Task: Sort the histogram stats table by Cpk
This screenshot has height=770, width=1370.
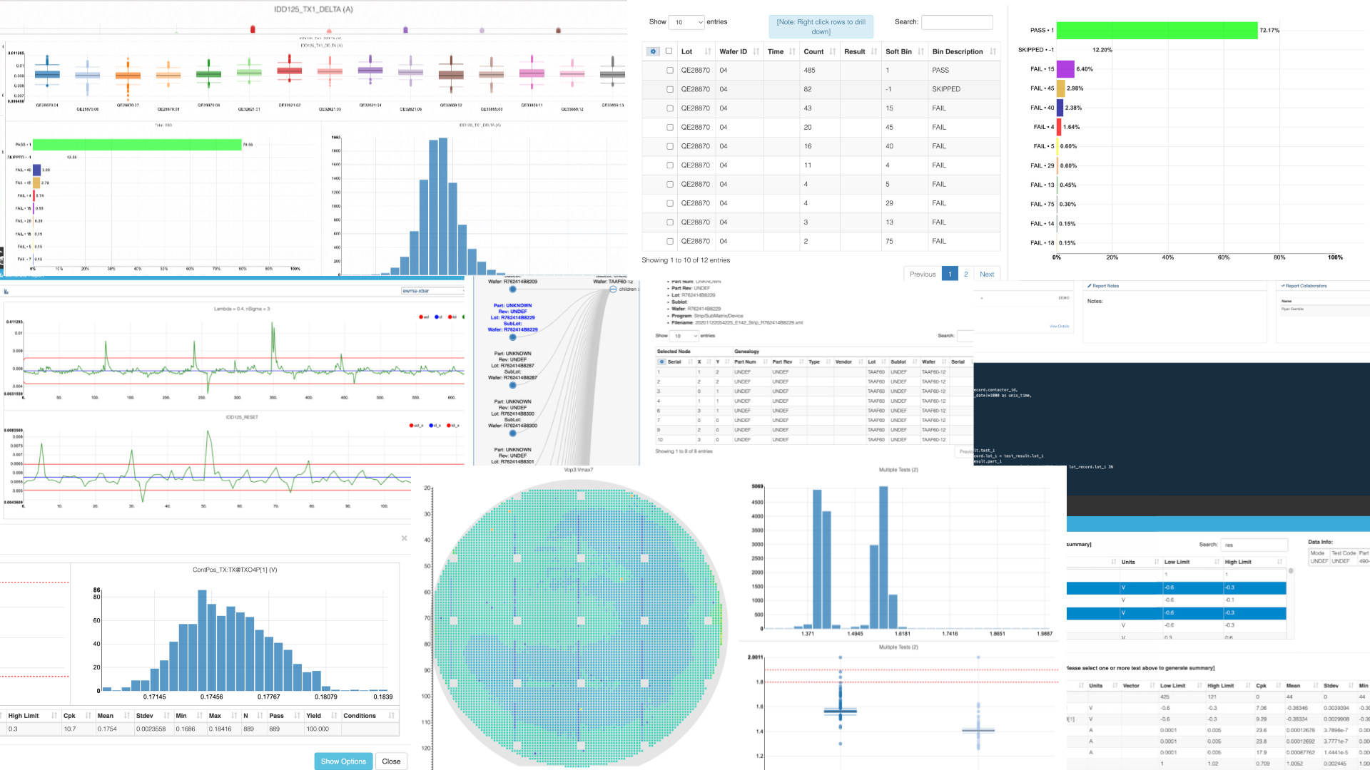Action: [x=77, y=715]
